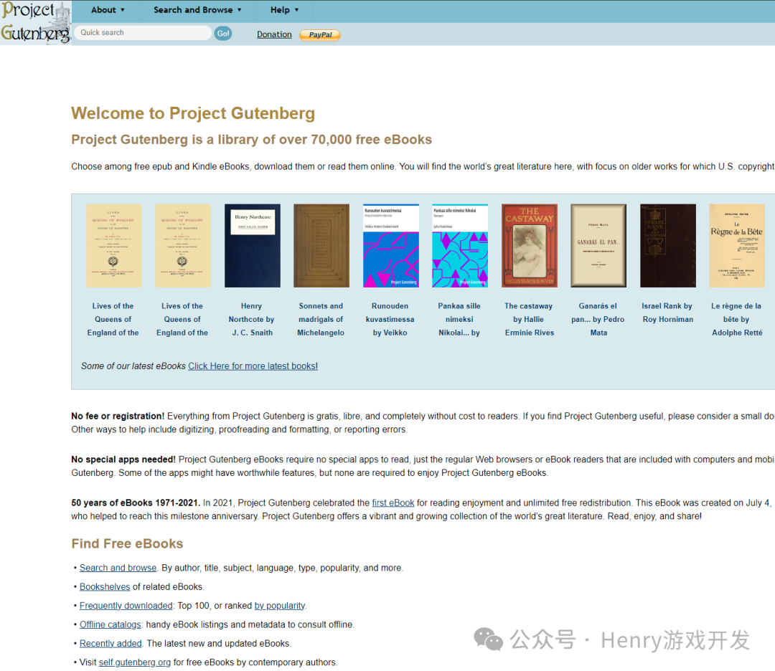
Task: Focus the Quick search field
Action: coord(142,32)
